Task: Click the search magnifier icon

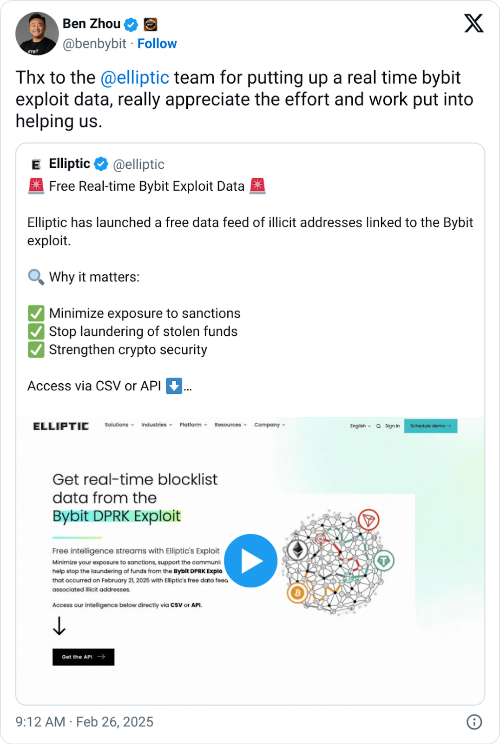Action: 379,426
